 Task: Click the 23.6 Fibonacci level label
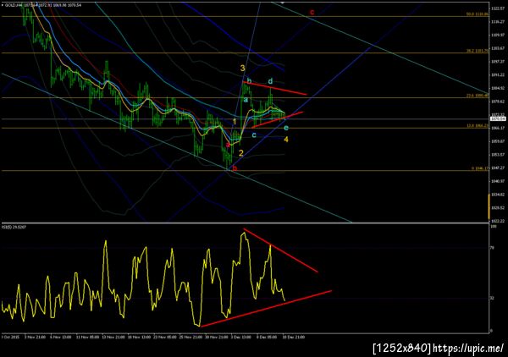pyautogui.click(x=477, y=96)
